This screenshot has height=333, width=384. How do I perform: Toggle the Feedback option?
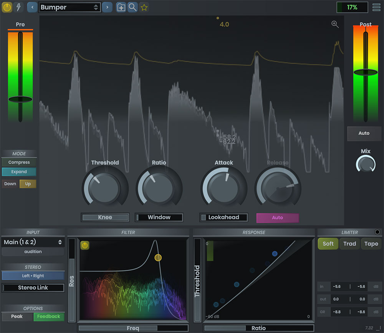(x=49, y=317)
